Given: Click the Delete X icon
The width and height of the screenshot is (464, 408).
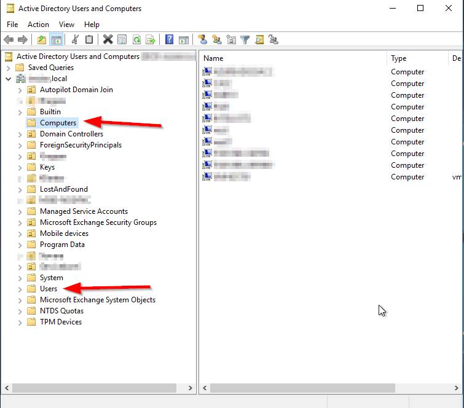Looking at the screenshot, I should 108,39.
